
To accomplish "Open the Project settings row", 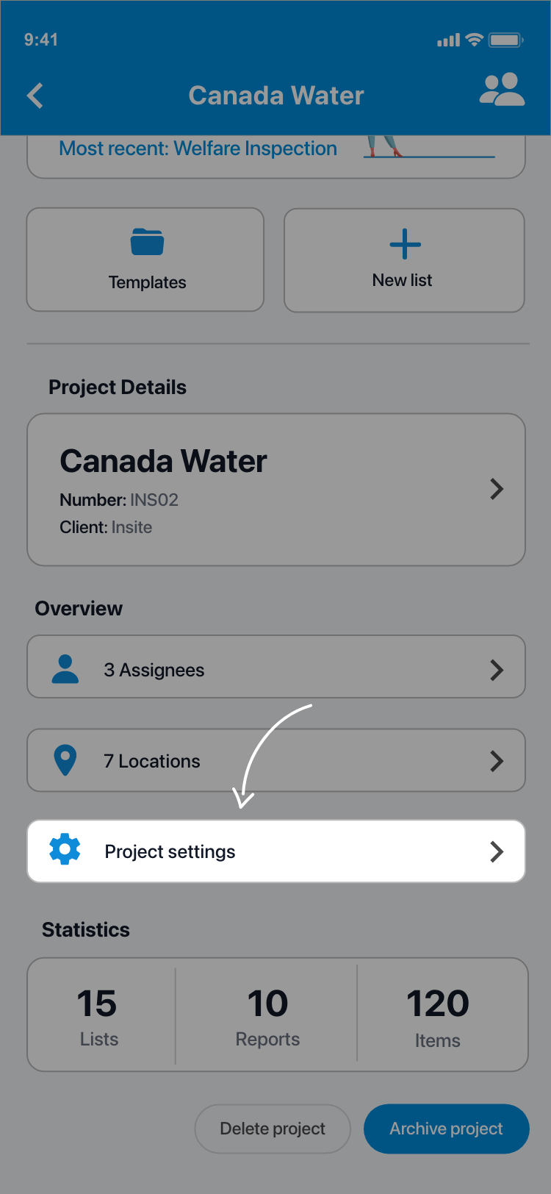I will click(x=275, y=851).
